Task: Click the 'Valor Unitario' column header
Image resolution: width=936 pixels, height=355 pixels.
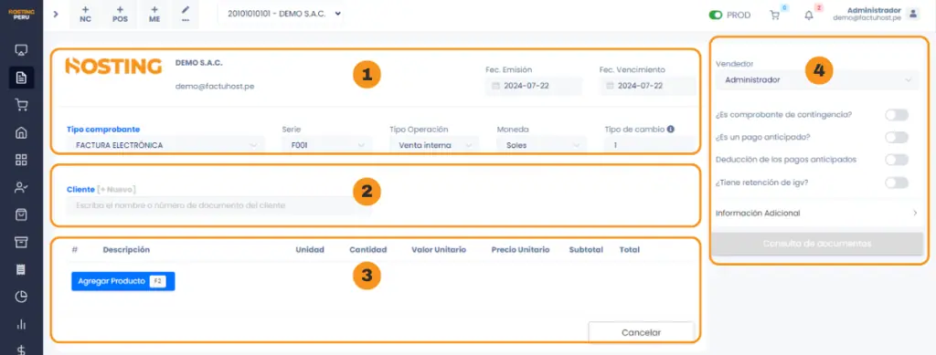Action: click(x=439, y=249)
